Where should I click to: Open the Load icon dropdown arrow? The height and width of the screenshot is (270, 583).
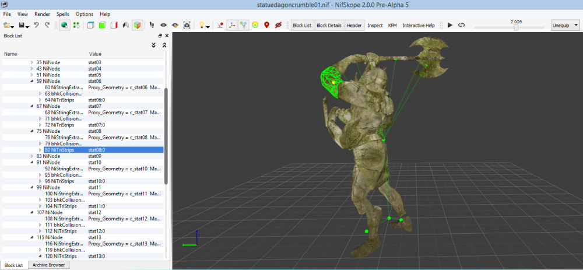pos(13,27)
